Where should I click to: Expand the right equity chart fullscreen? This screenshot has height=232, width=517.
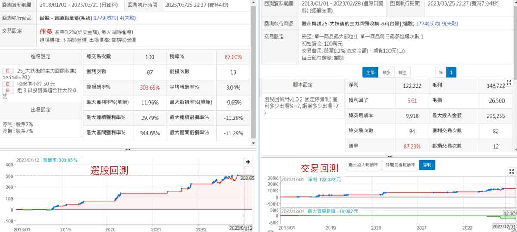(x=511, y=171)
